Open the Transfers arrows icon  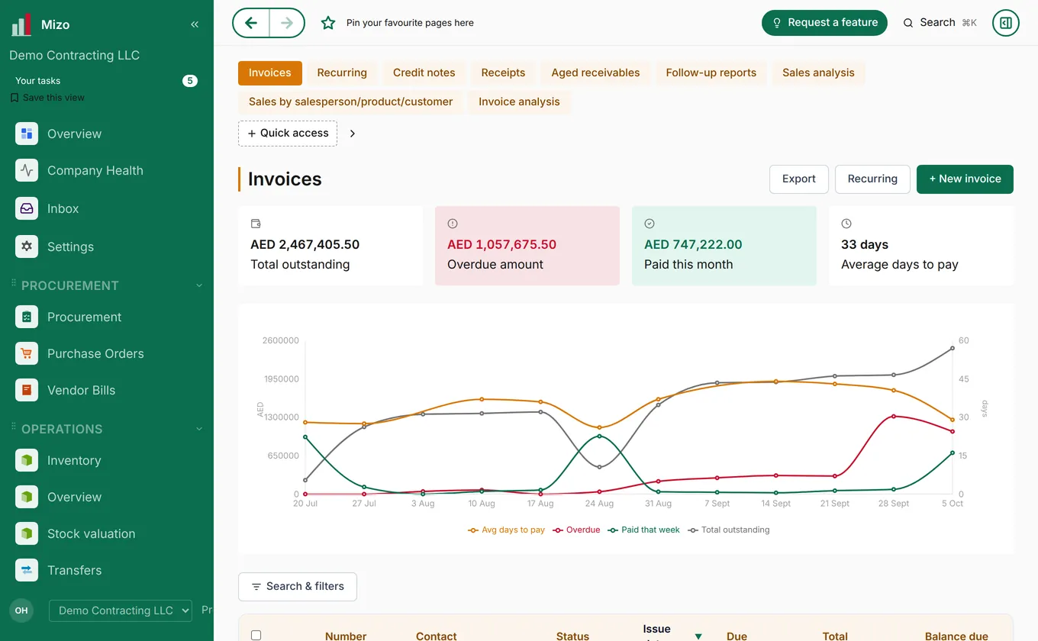(x=27, y=570)
